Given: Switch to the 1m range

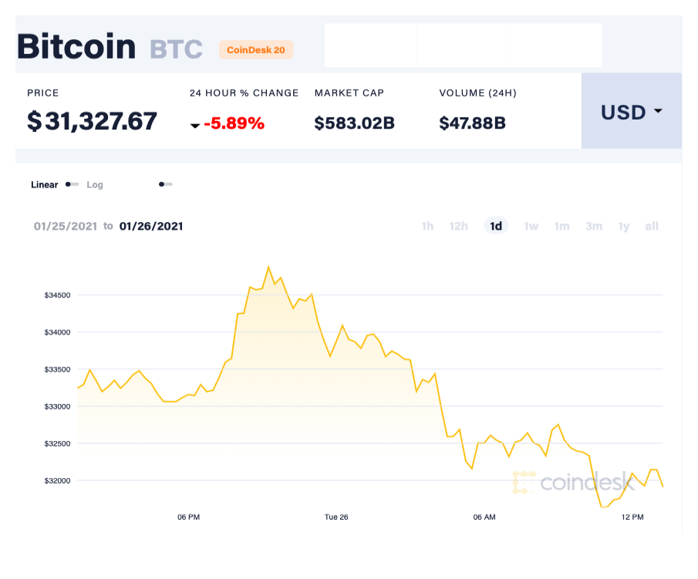Looking at the screenshot, I should click(x=561, y=226).
